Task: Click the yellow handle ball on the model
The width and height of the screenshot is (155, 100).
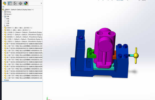Action: pos(136,55)
